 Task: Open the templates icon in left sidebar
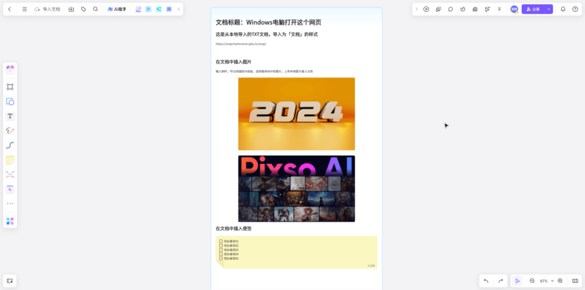point(10,69)
